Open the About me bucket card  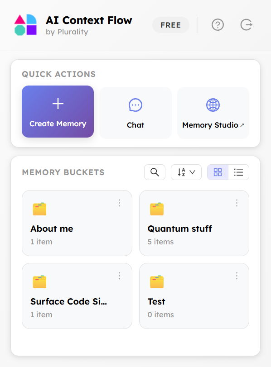coord(77,223)
